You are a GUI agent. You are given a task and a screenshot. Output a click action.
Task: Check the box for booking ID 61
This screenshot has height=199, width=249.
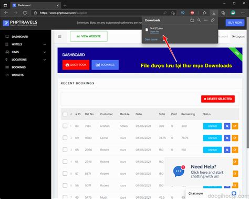click(x=65, y=162)
